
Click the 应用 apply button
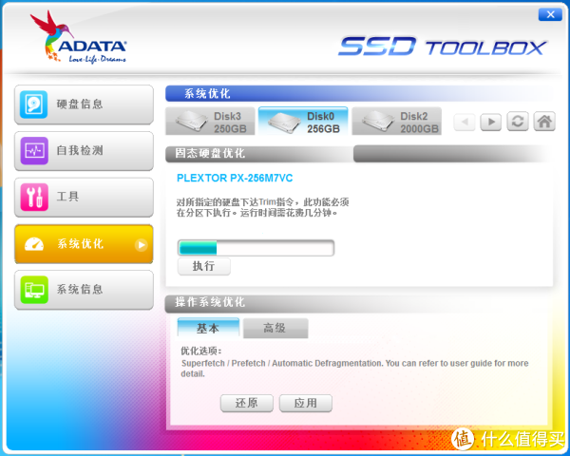[x=305, y=403]
